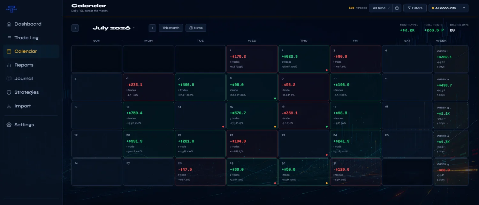Click the Dashboard home icon
The width and height of the screenshot is (479, 205).
(9, 24)
